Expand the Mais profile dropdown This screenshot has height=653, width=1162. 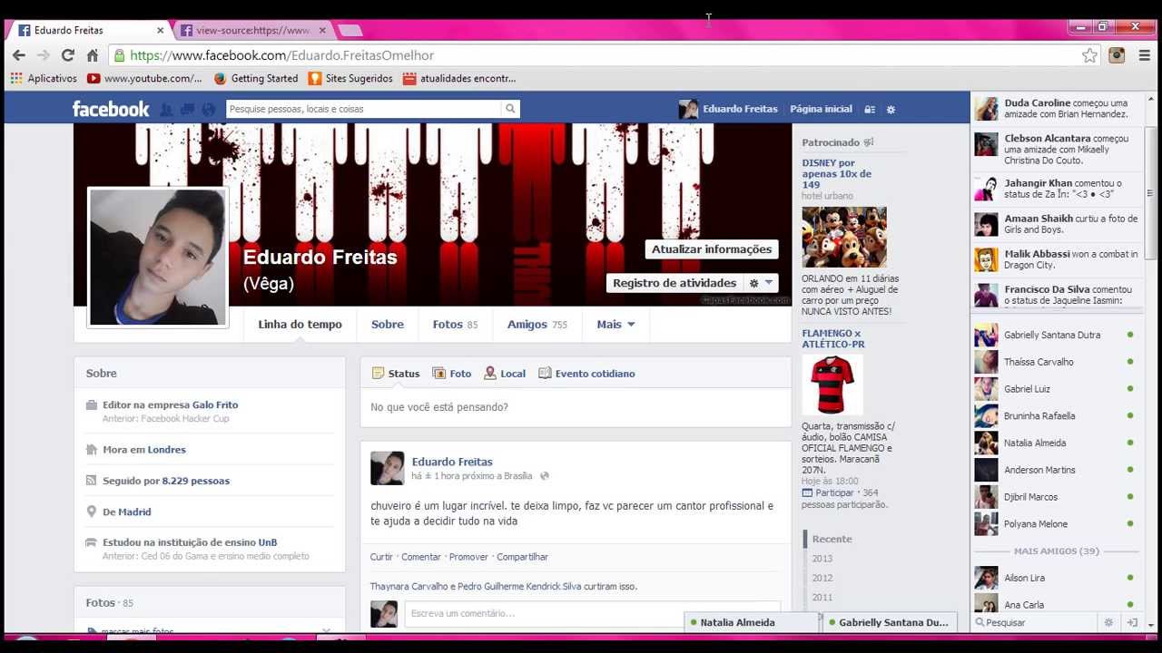point(615,325)
